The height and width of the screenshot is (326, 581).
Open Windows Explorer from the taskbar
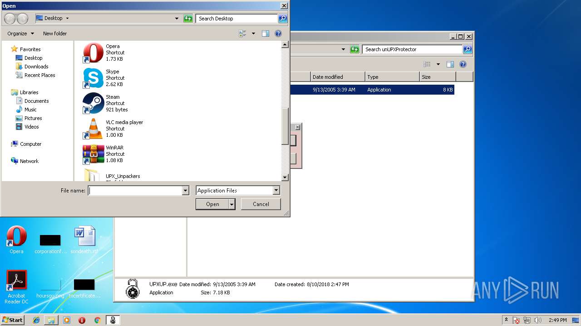[51, 320]
